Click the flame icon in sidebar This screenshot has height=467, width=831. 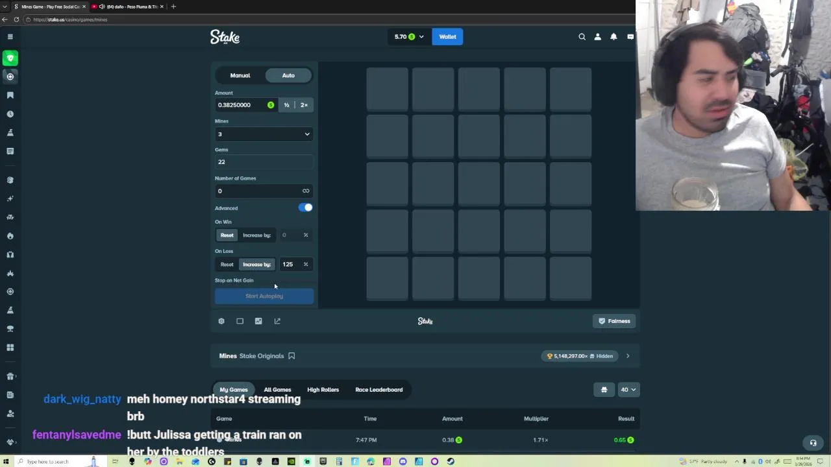[10, 236]
